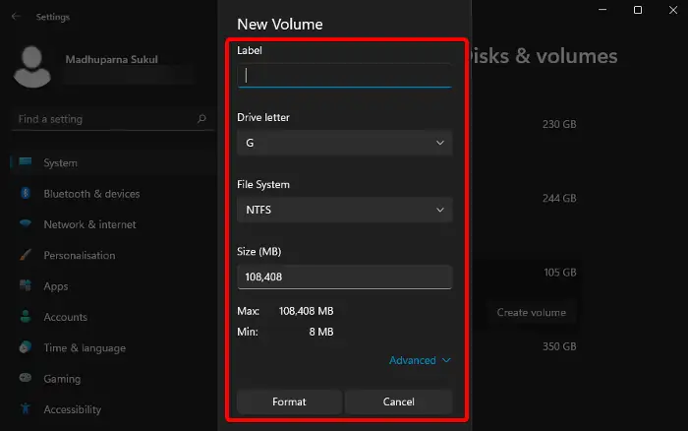Image resolution: width=688 pixels, height=431 pixels.
Task: Select the Gaming controller icon
Action: coord(26,378)
